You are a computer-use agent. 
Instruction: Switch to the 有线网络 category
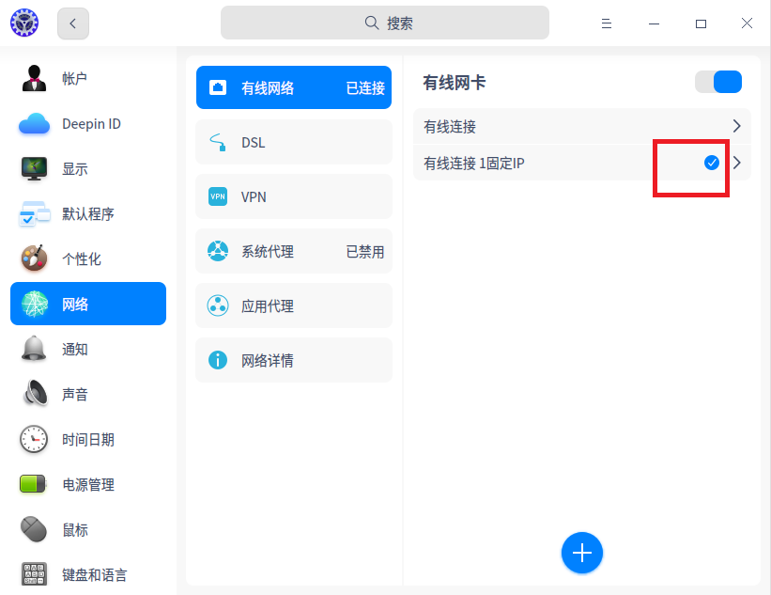pyautogui.click(x=293, y=86)
